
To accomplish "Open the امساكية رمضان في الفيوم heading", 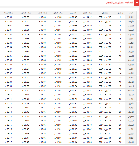I will pos(119,3).
